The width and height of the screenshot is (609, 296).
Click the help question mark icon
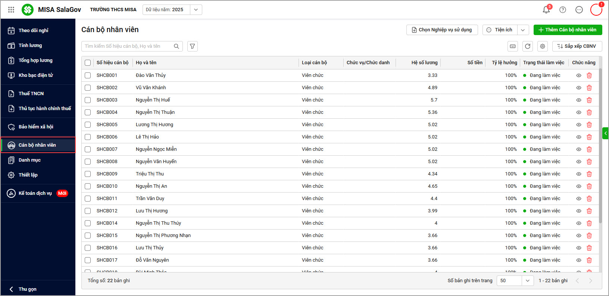[563, 10]
